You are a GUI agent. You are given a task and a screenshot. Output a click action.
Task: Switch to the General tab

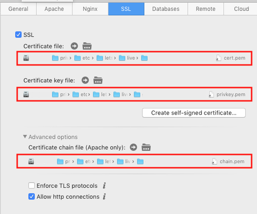(x=18, y=9)
